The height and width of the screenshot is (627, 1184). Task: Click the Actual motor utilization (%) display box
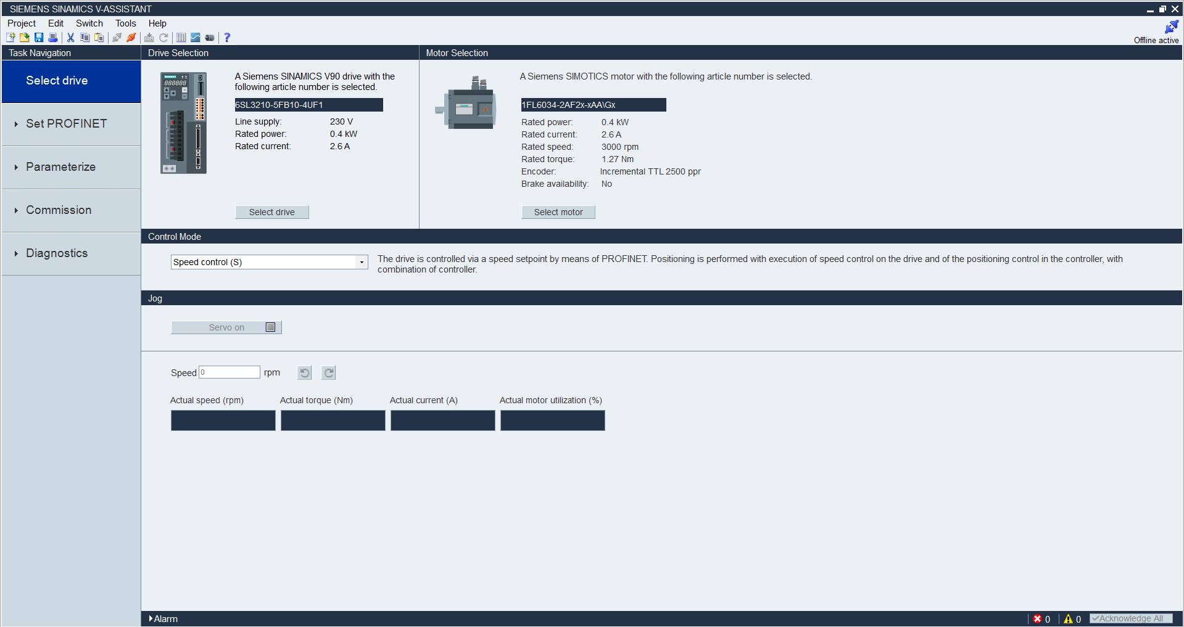coord(553,420)
